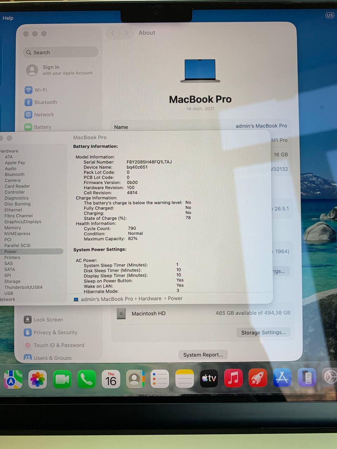Click the Wi-Fi icon in Settings sidebar

point(28,90)
